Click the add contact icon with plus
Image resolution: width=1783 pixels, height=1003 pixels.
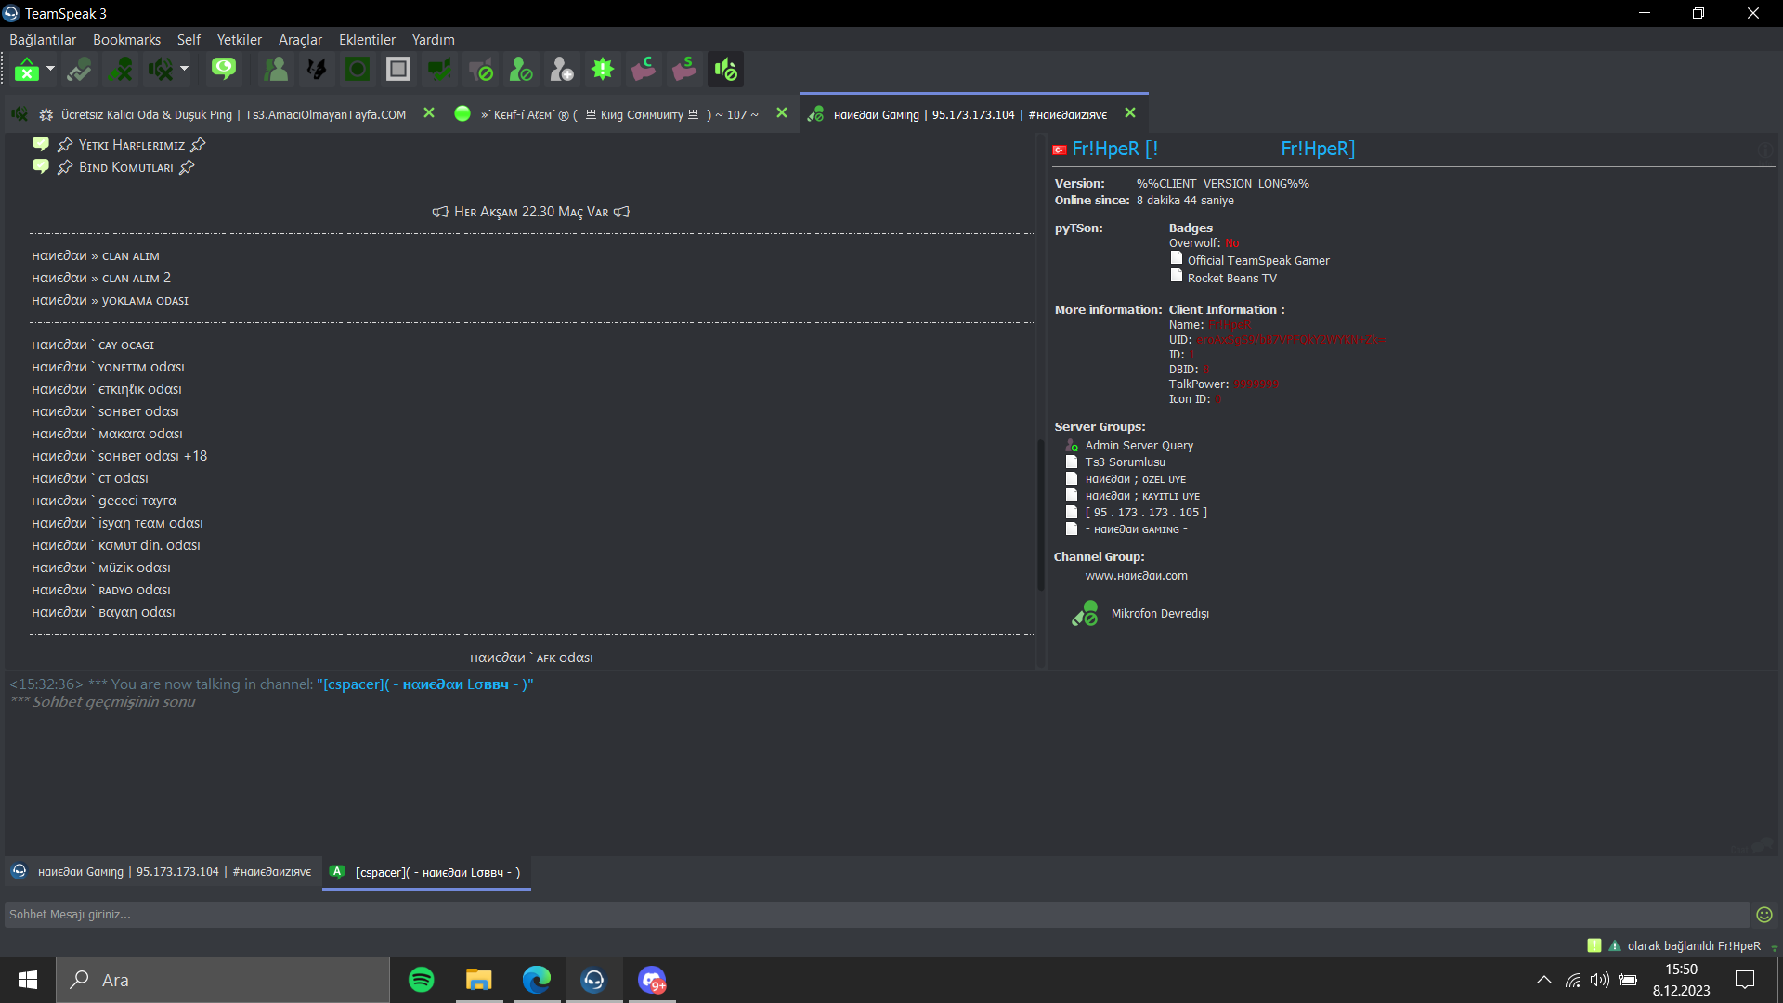pos(562,70)
